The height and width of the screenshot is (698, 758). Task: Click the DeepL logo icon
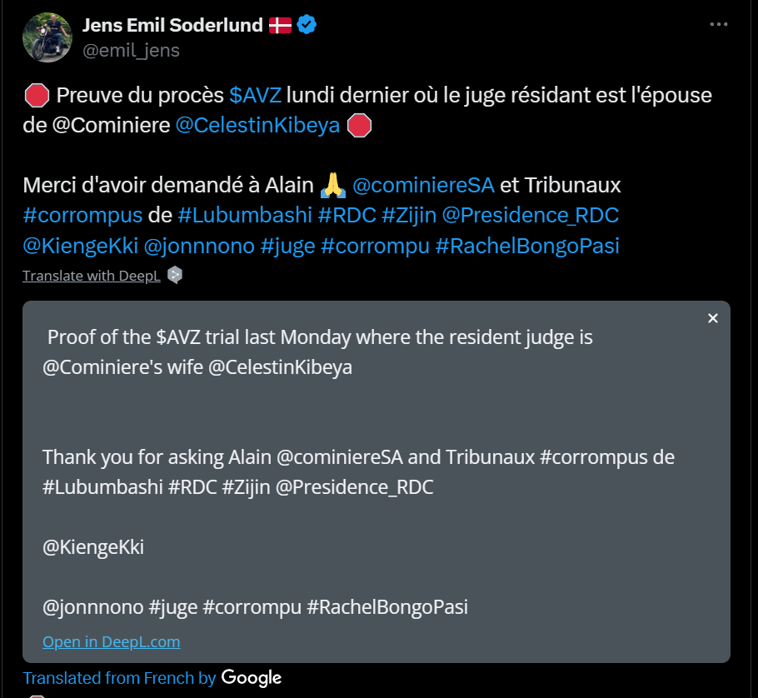coord(174,275)
